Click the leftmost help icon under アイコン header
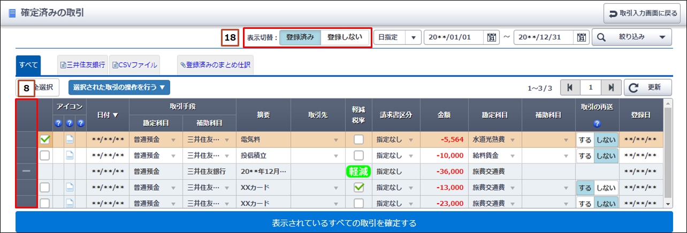The height and width of the screenshot is (233, 687). click(58, 123)
